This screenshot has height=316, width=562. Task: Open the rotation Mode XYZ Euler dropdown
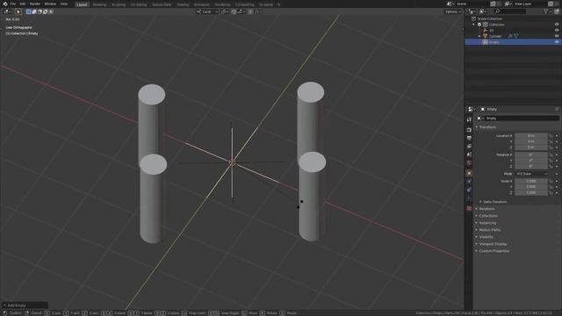(531, 174)
